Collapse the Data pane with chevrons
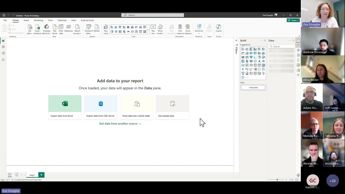345x194 pixels. click(293, 41)
